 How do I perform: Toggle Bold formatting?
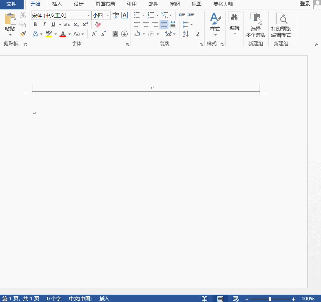(x=35, y=24)
